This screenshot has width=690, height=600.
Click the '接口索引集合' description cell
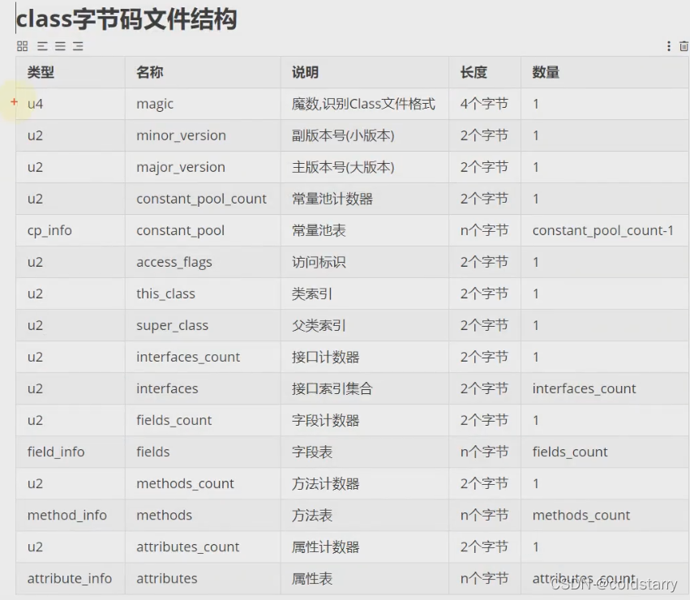click(332, 388)
